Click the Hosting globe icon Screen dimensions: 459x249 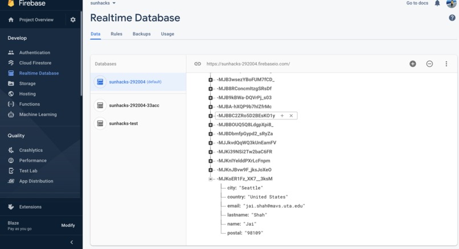pyautogui.click(x=11, y=94)
